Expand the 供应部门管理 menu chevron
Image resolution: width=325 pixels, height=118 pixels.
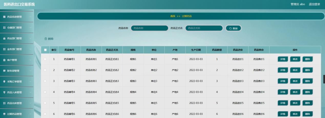(30, 38)
